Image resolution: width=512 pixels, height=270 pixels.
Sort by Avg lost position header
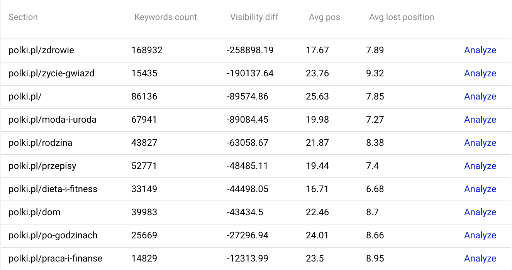coord(402,17)
